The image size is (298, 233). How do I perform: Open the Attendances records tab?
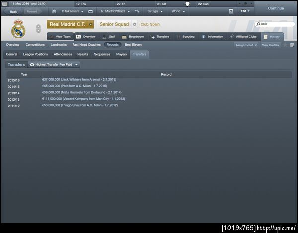[63, 54]
